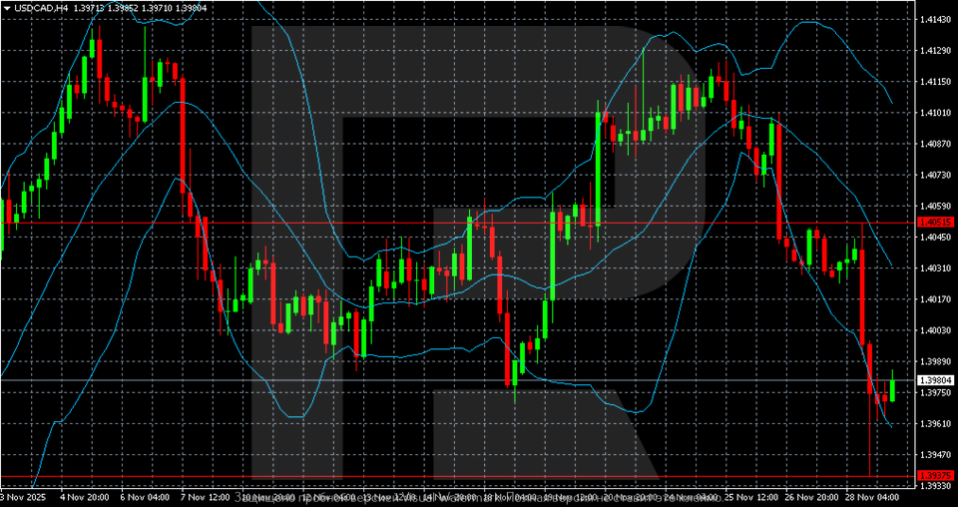958x507 pixels.
Task: Click the 1.41010 price axis label
Action: point(936,113)
